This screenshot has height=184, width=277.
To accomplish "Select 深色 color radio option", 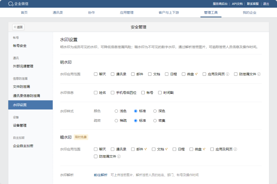I will (155, 111).
